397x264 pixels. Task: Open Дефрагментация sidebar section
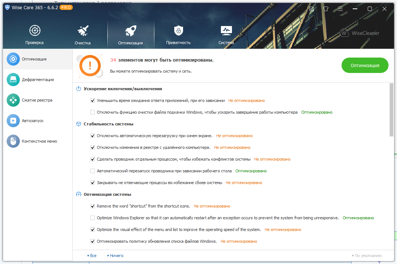pyautogui.click(x=38, y=80)
